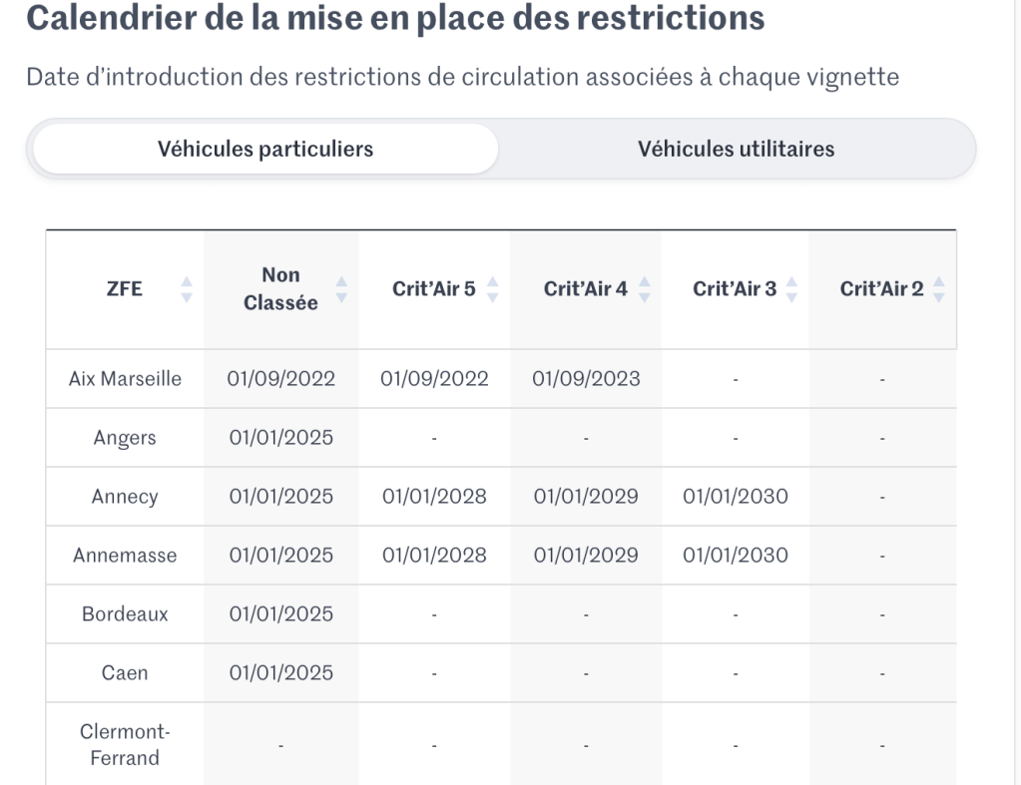Click the Annecy row label
The image size is (1021, 785).
pyautogui.click(x=125, y=497)
